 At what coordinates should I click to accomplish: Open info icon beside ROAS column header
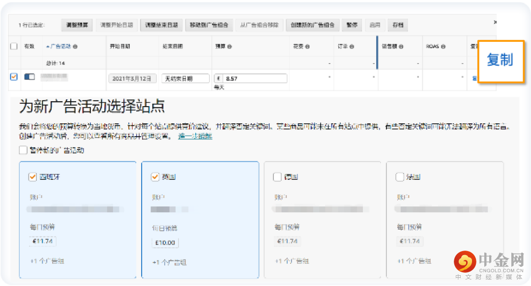click(x=443, y=46)
